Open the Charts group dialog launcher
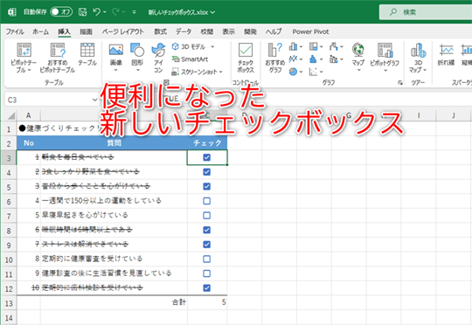The image size is (472, 325). click(x=400, y=82)
